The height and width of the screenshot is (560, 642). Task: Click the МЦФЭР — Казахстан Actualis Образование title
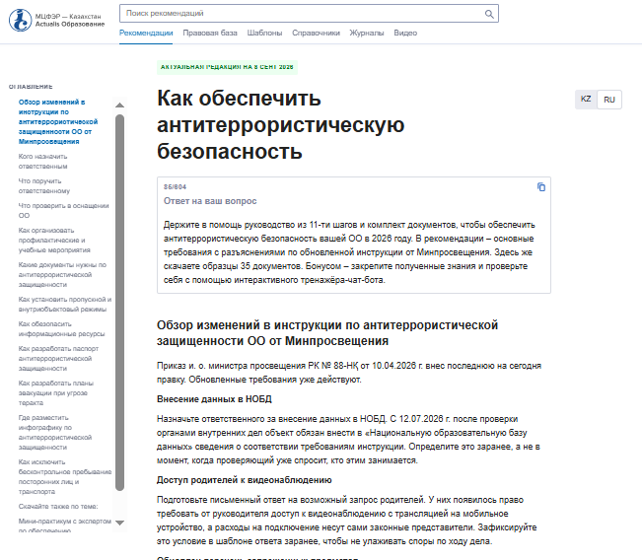[x=70, y=20]
